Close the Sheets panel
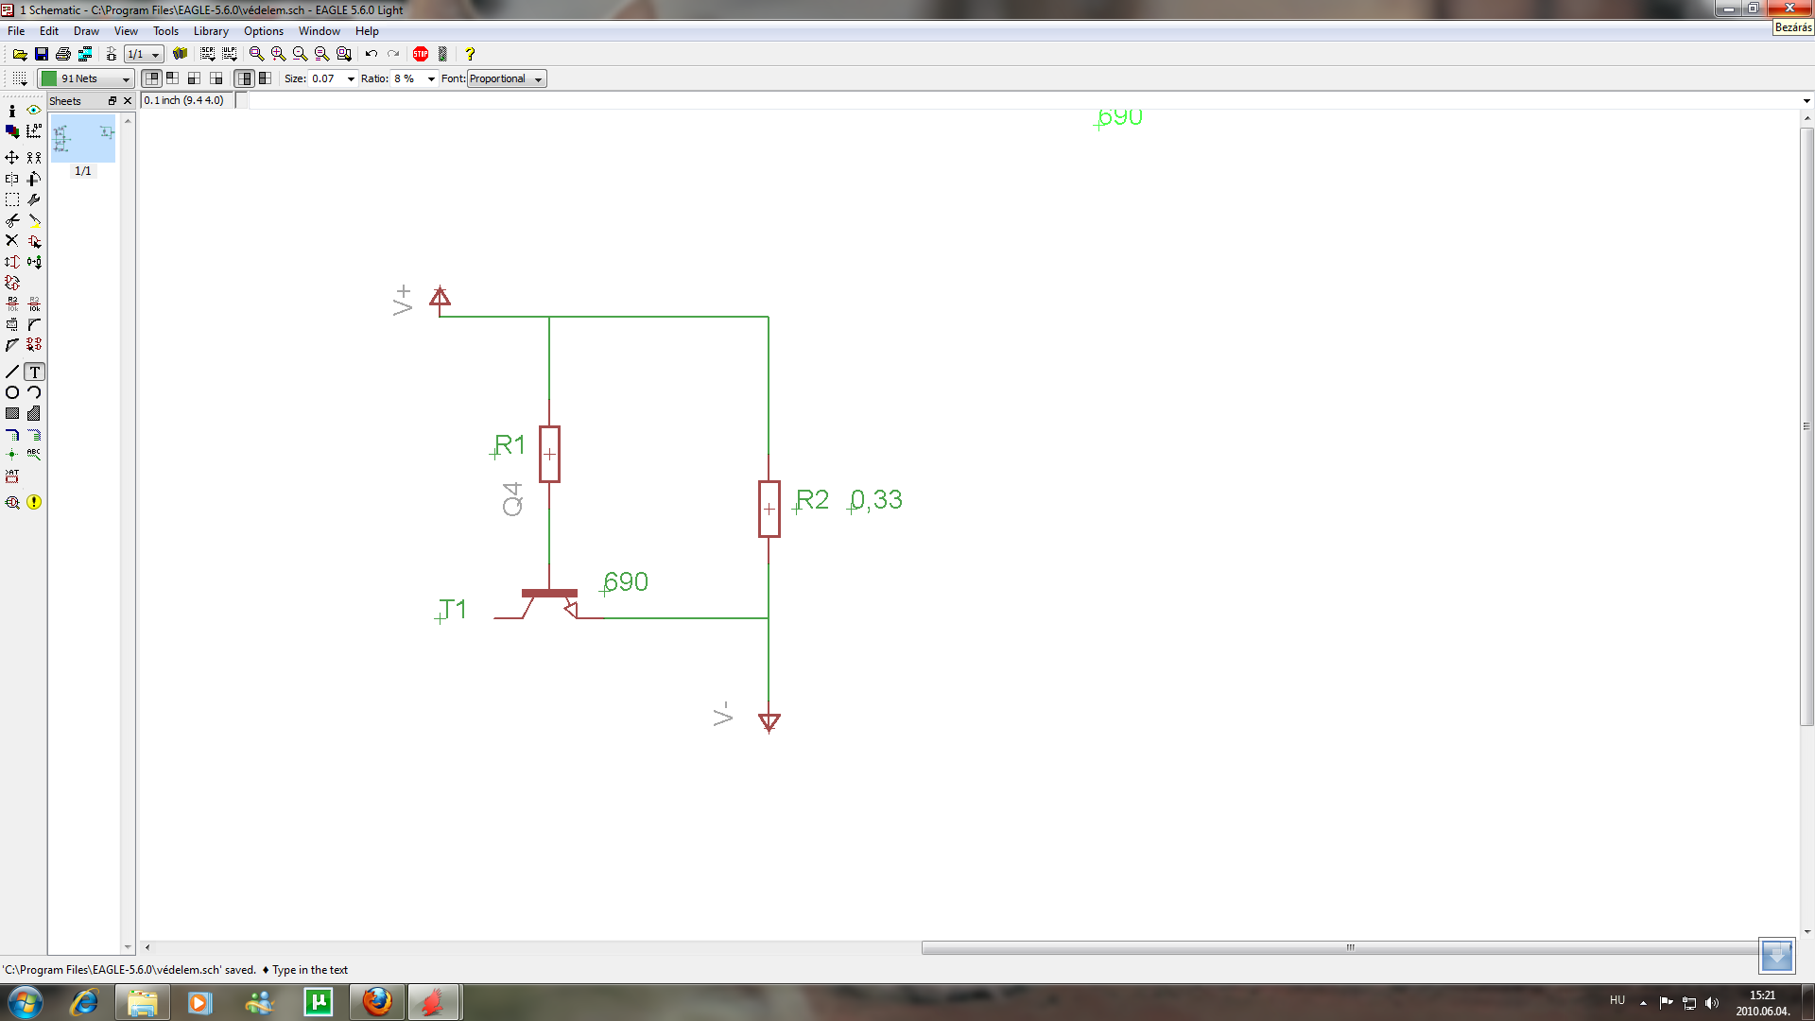The width and height of the screenshot is (1815, 1021). 128,101
